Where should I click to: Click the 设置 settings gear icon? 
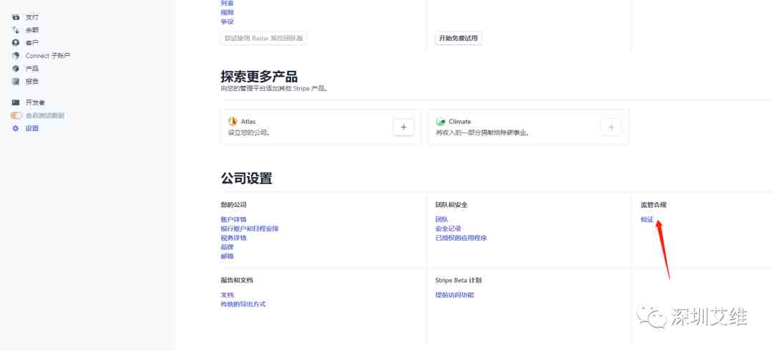click(x=16, y=128)
